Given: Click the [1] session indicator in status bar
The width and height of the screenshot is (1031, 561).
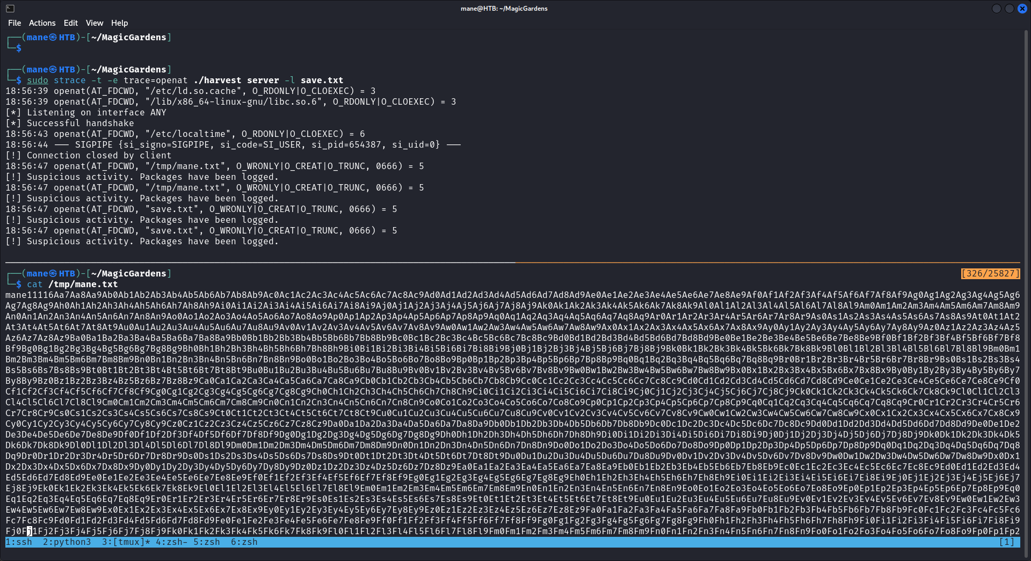Looking at the screenshot, I should coord(1006,542).
